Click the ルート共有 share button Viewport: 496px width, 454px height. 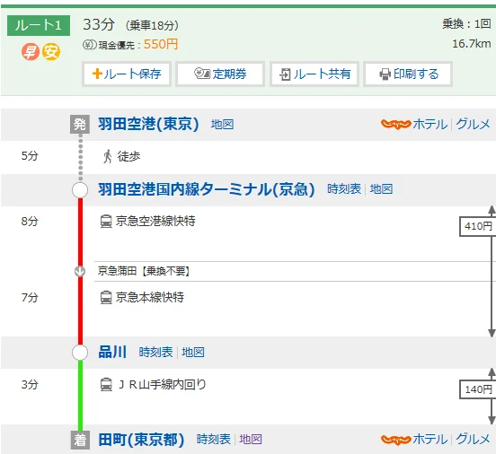[x=314, y=74]
